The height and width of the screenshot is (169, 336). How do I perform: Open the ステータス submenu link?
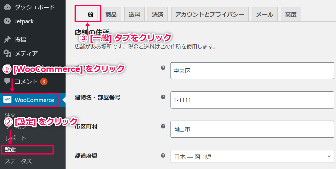click(x=18, y=161)
